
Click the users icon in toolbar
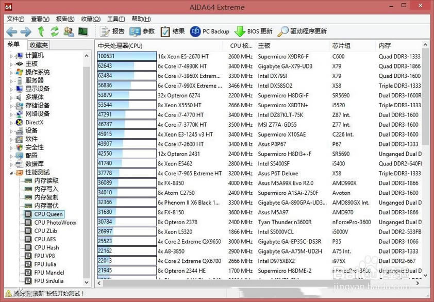69,31
